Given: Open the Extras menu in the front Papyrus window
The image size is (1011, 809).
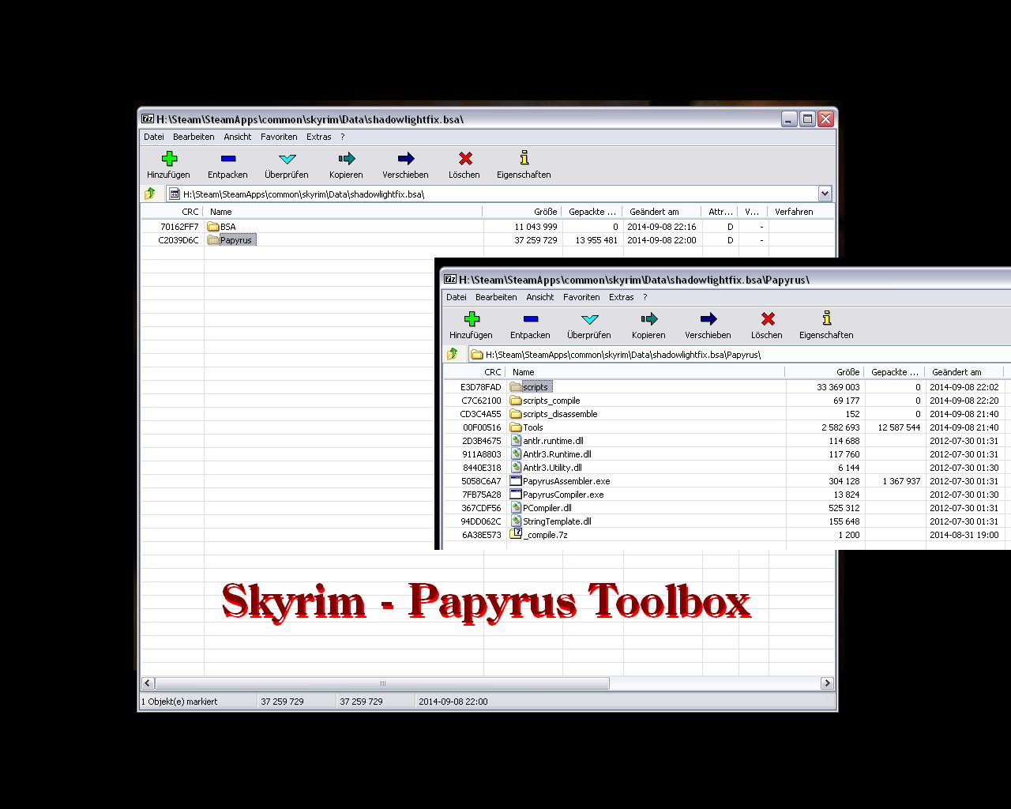Looking at the screenshot, I should 622,297.
